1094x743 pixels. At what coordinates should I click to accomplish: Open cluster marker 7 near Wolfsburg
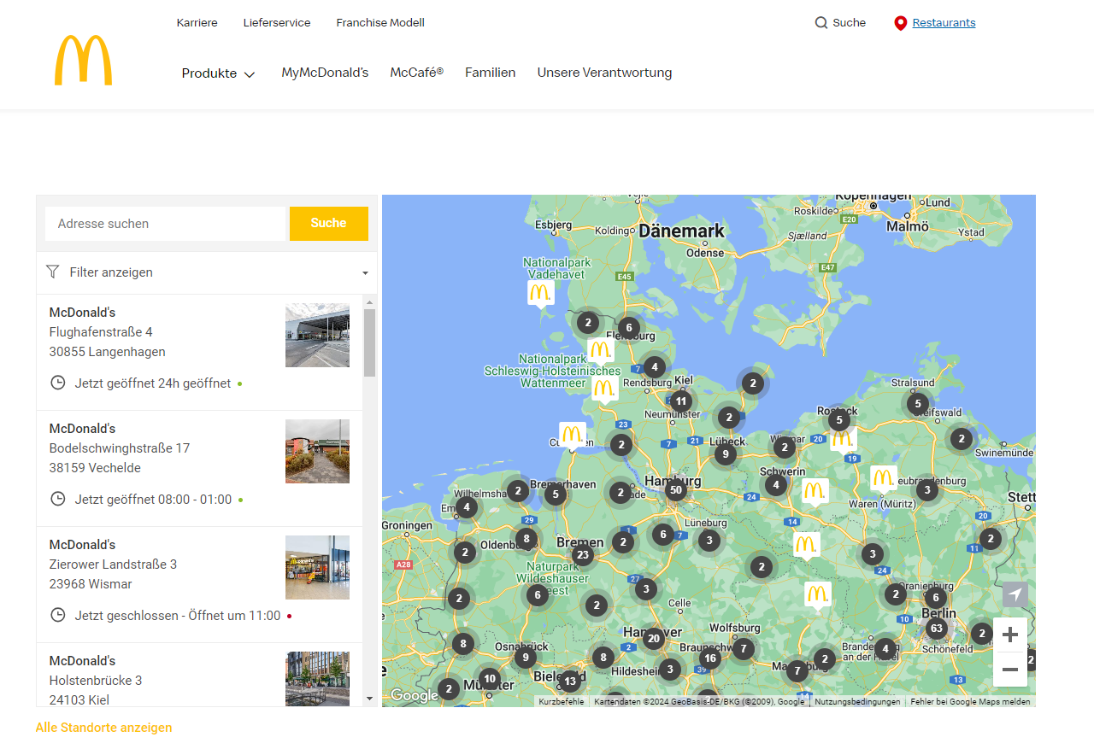[744, 649]
